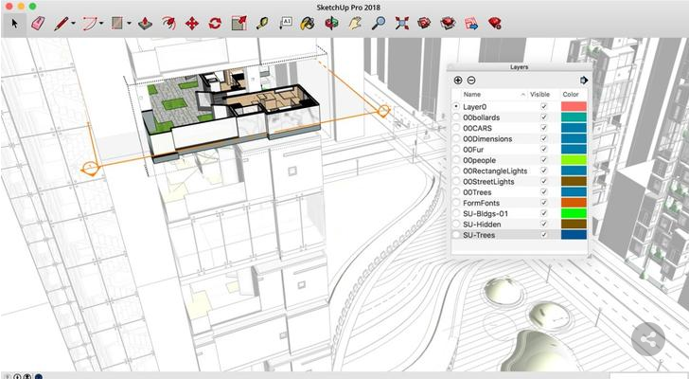Viewport: 689px width, 379px height.
Task: Pick the Paint Bucket tool
Action: [308, 23]
